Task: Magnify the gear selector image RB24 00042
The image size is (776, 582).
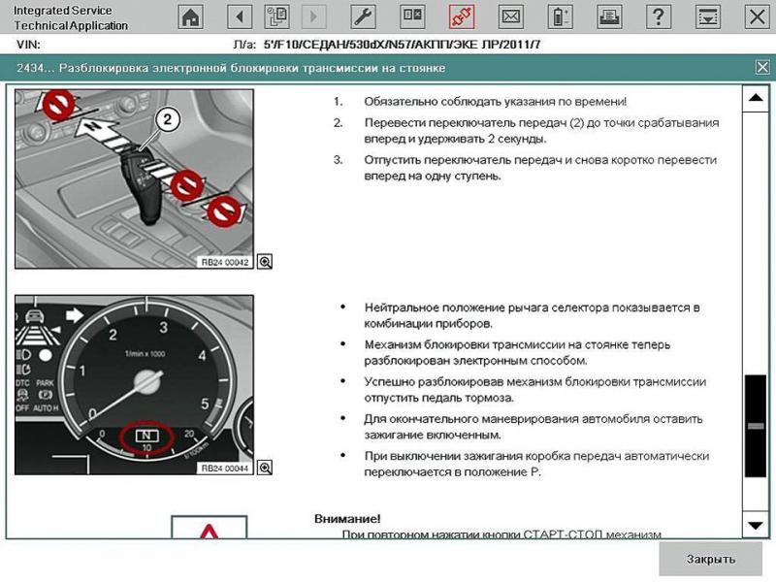Action: click(x=265, y=262)
